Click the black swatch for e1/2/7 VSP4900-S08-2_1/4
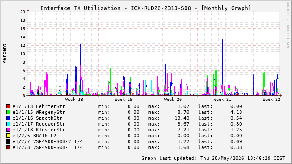The image size is (292, 164). (8, 141)
